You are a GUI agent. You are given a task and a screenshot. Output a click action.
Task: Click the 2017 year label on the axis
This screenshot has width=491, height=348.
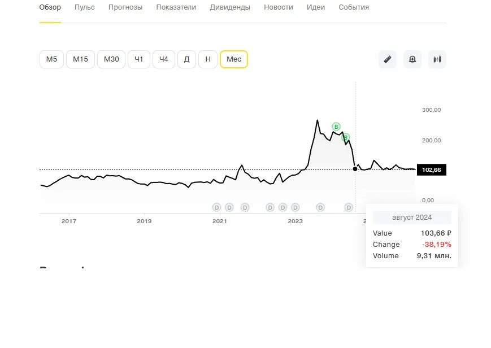[x=69, y=221]
